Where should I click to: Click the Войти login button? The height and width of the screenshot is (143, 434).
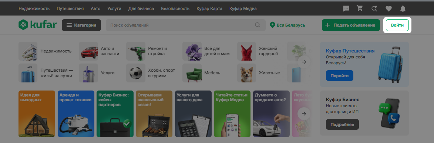point(397,25)
